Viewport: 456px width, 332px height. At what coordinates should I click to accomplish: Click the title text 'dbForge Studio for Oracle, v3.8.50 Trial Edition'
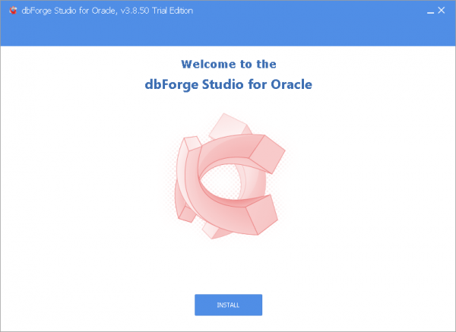pyautogui.click(x=107, y=11)
